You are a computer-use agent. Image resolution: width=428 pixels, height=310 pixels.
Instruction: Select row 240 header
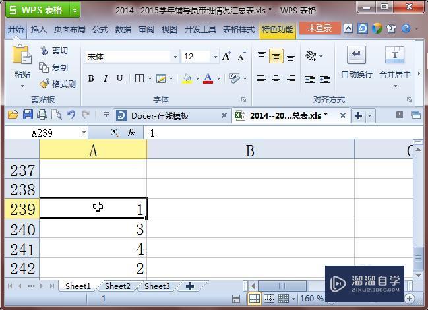coord(22,230)
